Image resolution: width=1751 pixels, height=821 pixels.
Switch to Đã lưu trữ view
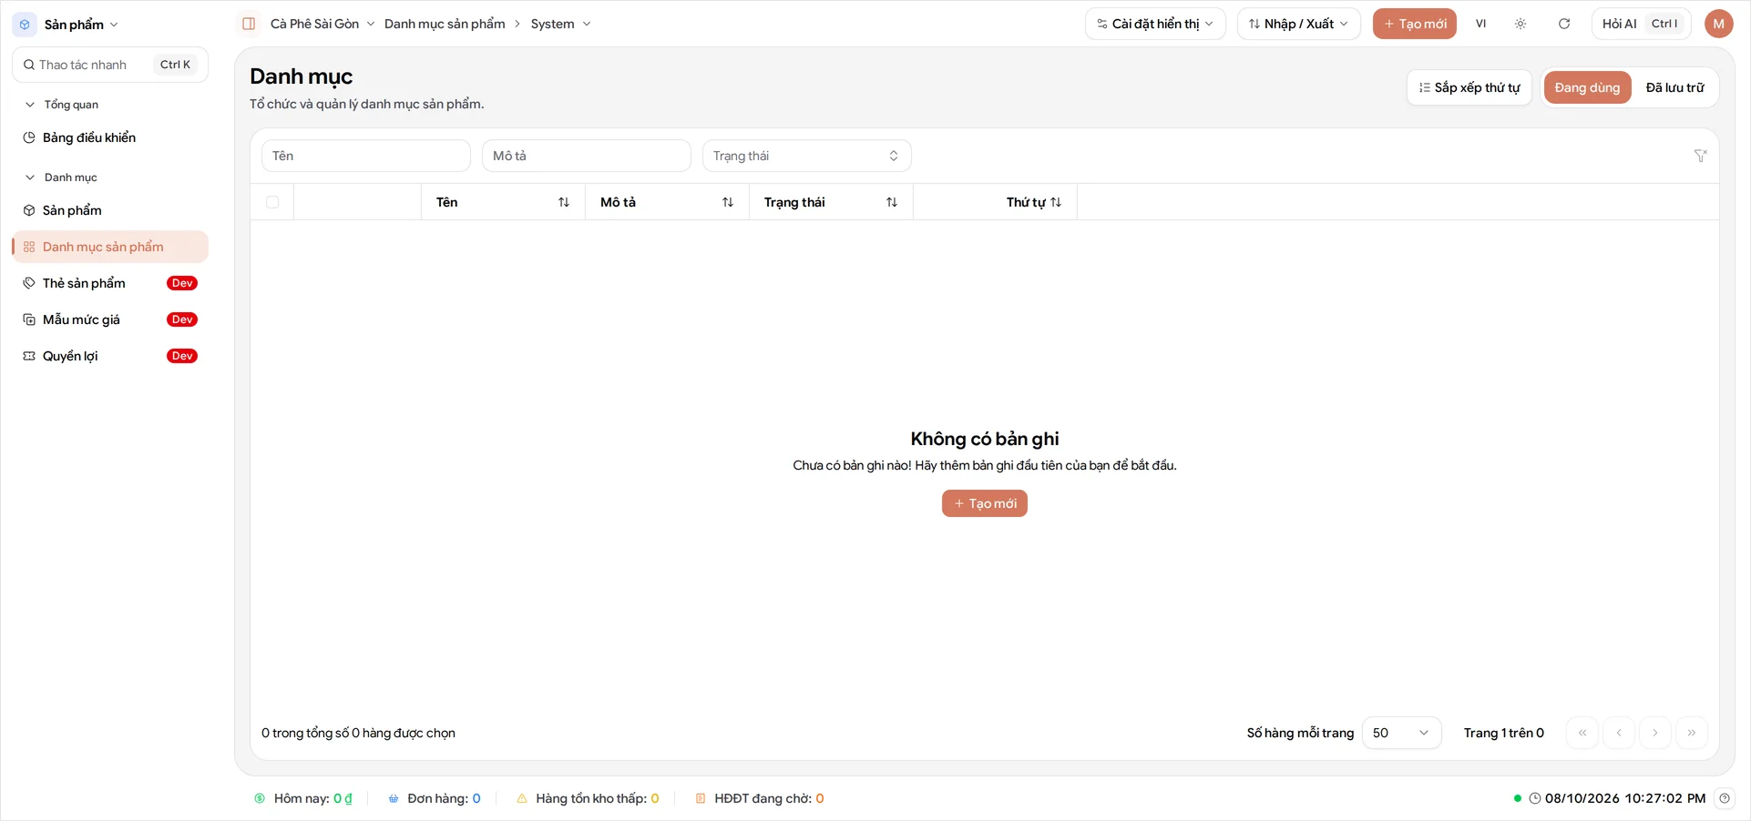coord(1674,87)
